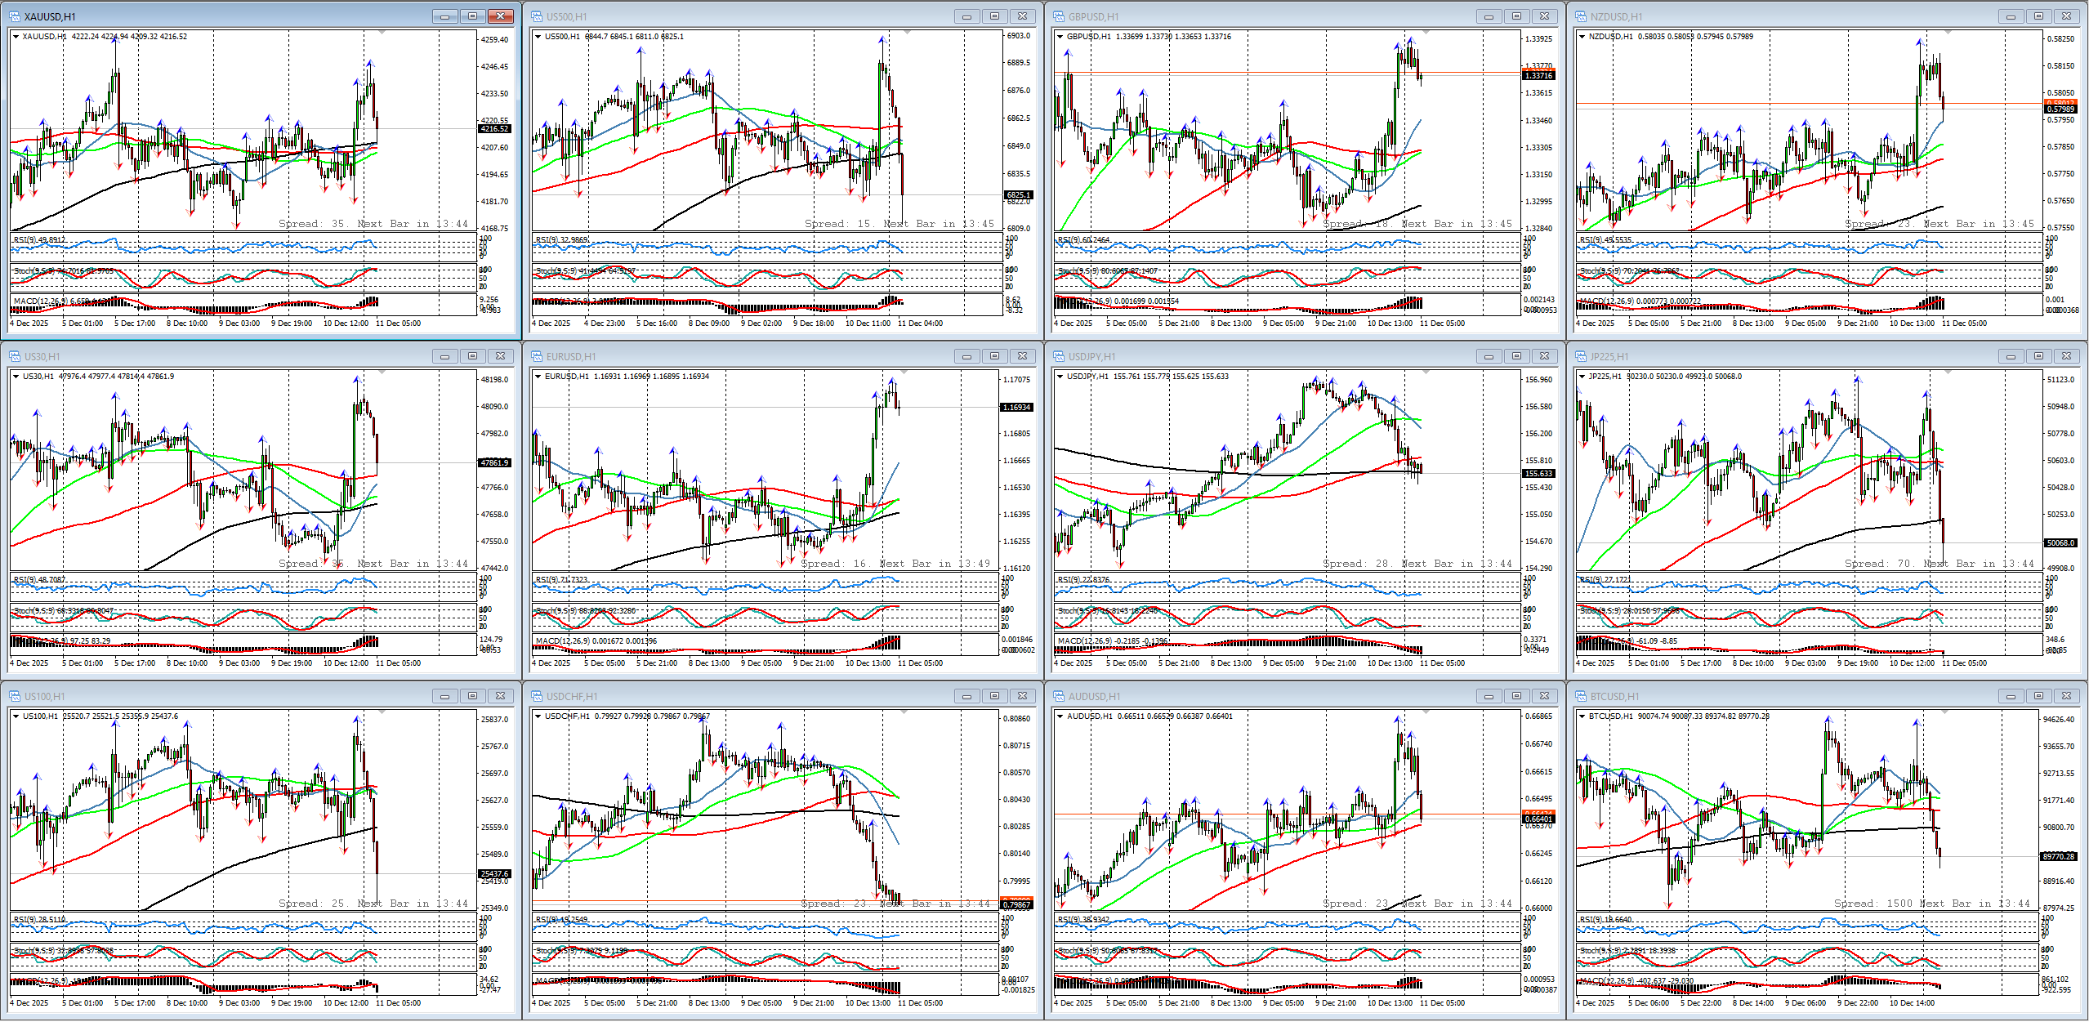Click the NZDUSD,H1 chart window icon
Image resolution: width=2089 pixels, height=1022 pixels.
click(1581, 16)
